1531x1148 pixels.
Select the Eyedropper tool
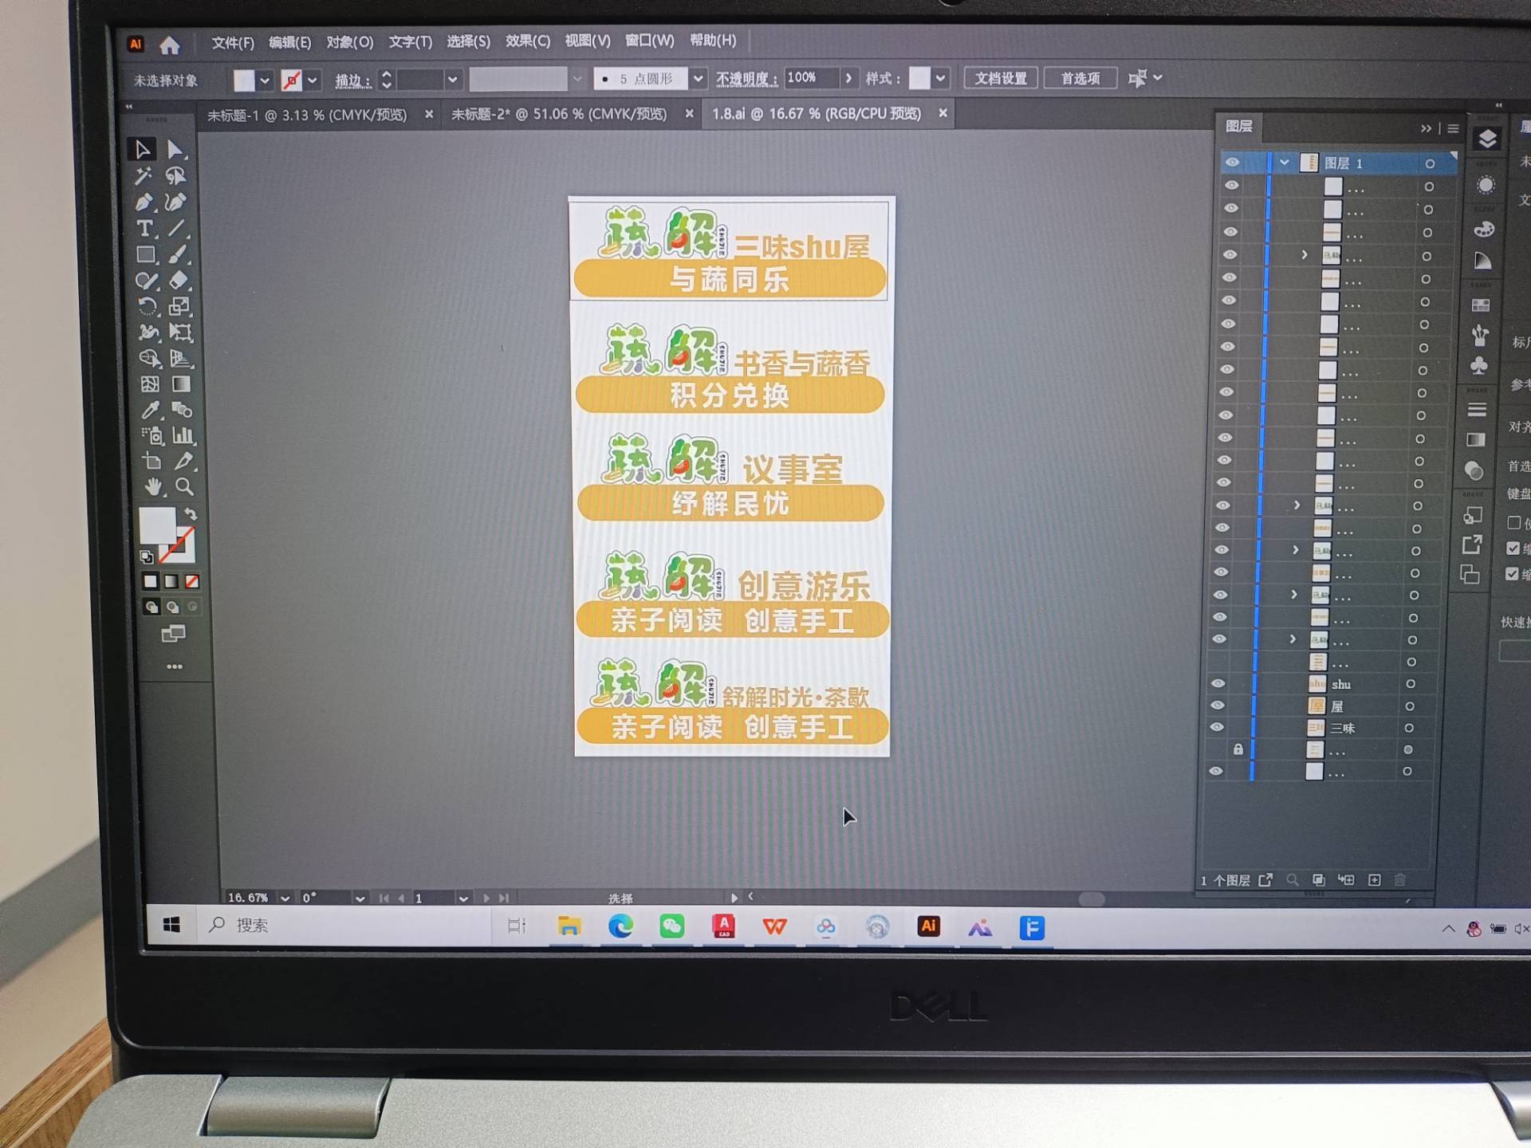pyautogui.click(x=149, y=410)
